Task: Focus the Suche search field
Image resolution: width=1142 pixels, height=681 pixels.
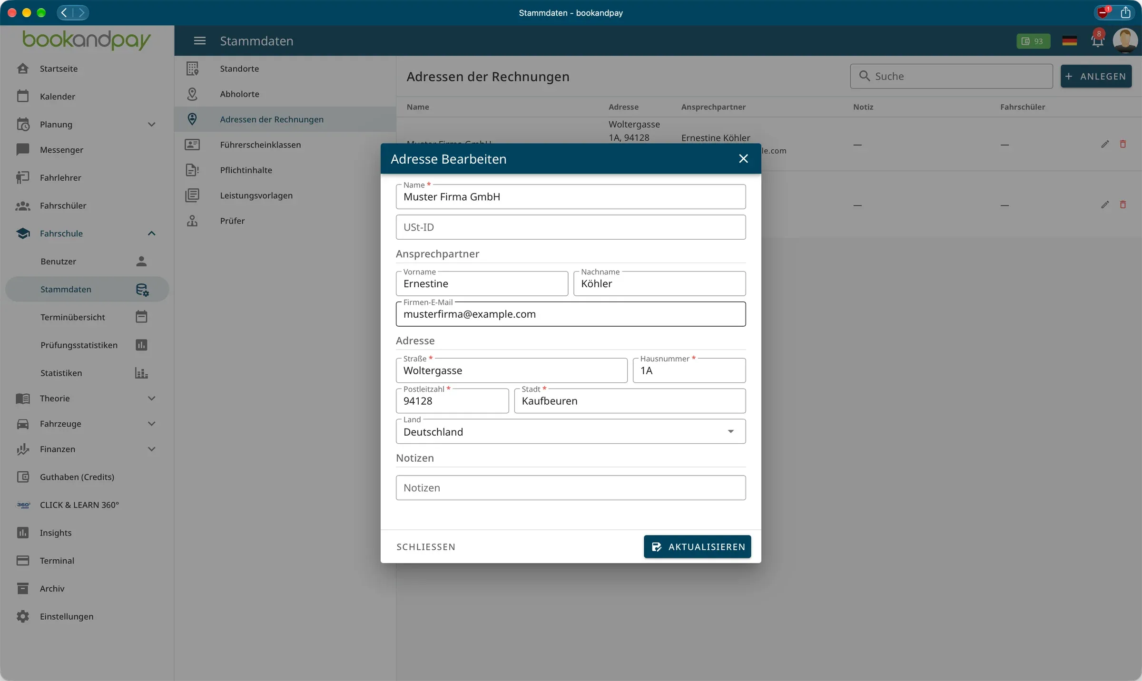Action: point(951,76)
